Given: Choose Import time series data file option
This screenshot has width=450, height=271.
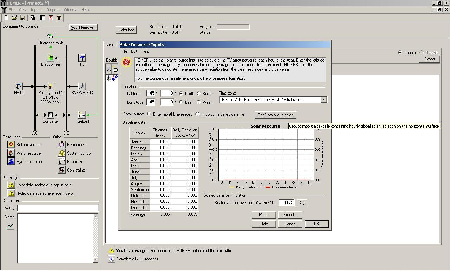Looking at the screenshot, I should [198, 114].
